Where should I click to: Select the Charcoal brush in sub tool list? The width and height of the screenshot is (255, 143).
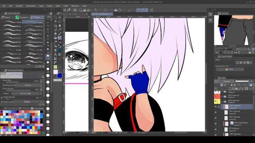click(33, 26)
